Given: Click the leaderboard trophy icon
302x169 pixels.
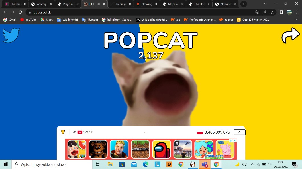Looking at the screenshot, I should 63,132.
